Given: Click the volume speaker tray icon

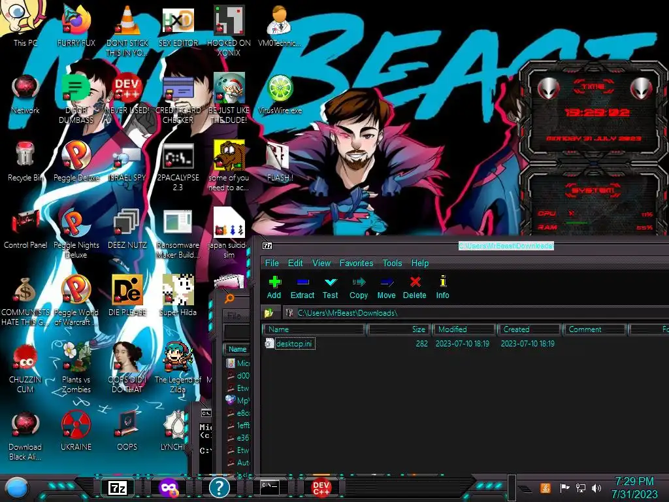Looking at the screenshot, I should click(x=596, y=488).
